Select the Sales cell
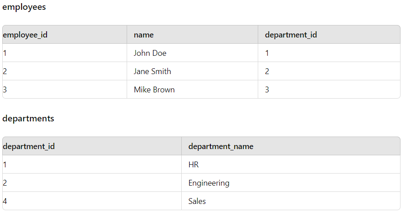Screen dimensions: 405x220 tap(291, 201)
